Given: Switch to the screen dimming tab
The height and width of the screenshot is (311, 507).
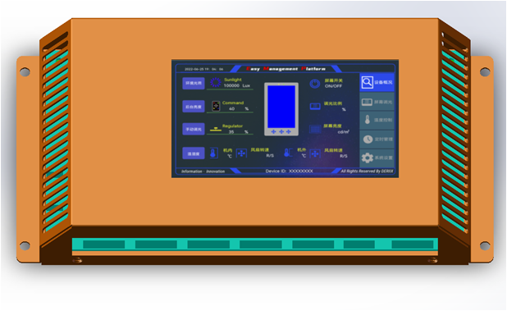Looking at the screenshot, I should [377, 102].
